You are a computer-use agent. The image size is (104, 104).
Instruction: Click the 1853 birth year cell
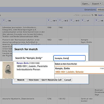[49, 40]
